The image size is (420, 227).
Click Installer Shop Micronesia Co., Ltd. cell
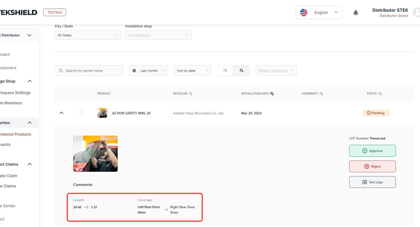[198, 113]
